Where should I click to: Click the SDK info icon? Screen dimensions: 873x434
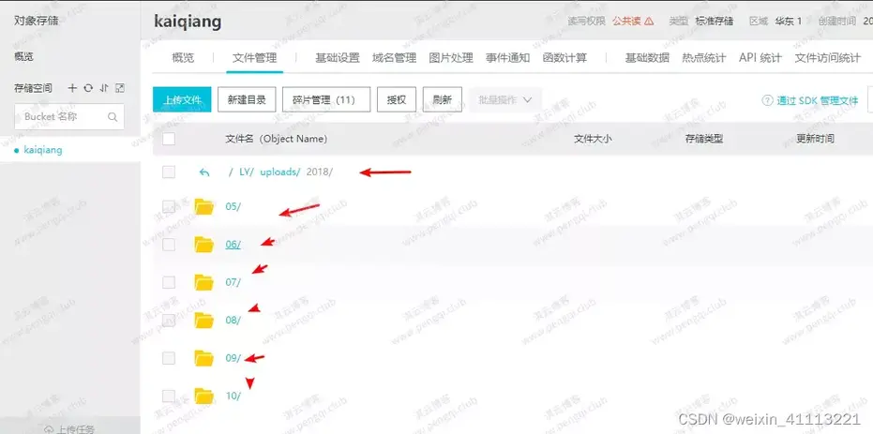click(x=768, y=100)
